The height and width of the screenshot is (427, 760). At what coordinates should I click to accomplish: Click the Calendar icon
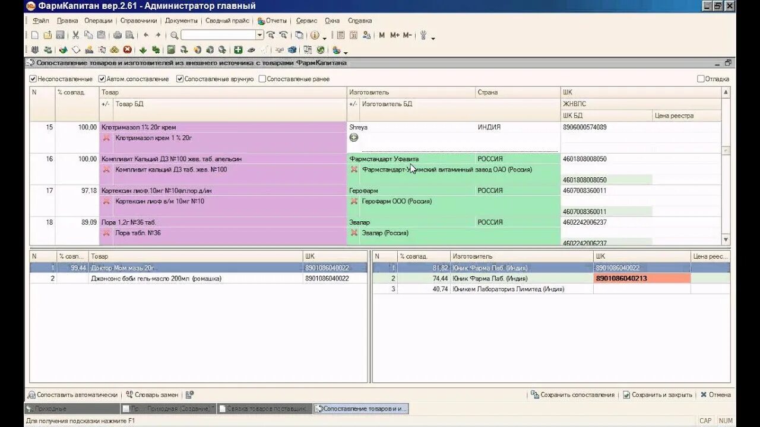point(354,36)
